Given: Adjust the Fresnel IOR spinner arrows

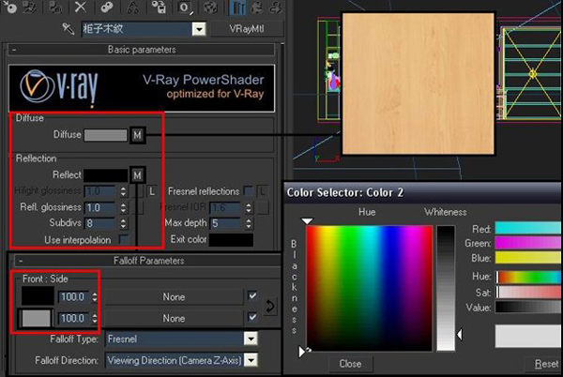Looking at the screenshot, I should coord(249,207).
